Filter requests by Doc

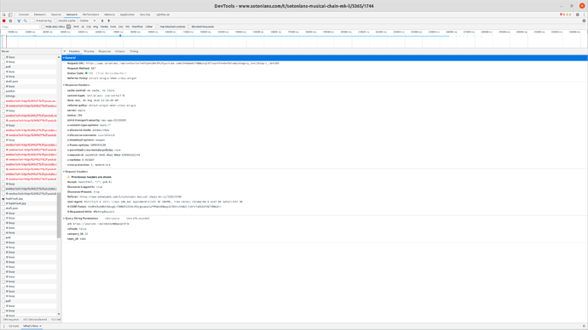pyautogui.click(x=121, y=27)
